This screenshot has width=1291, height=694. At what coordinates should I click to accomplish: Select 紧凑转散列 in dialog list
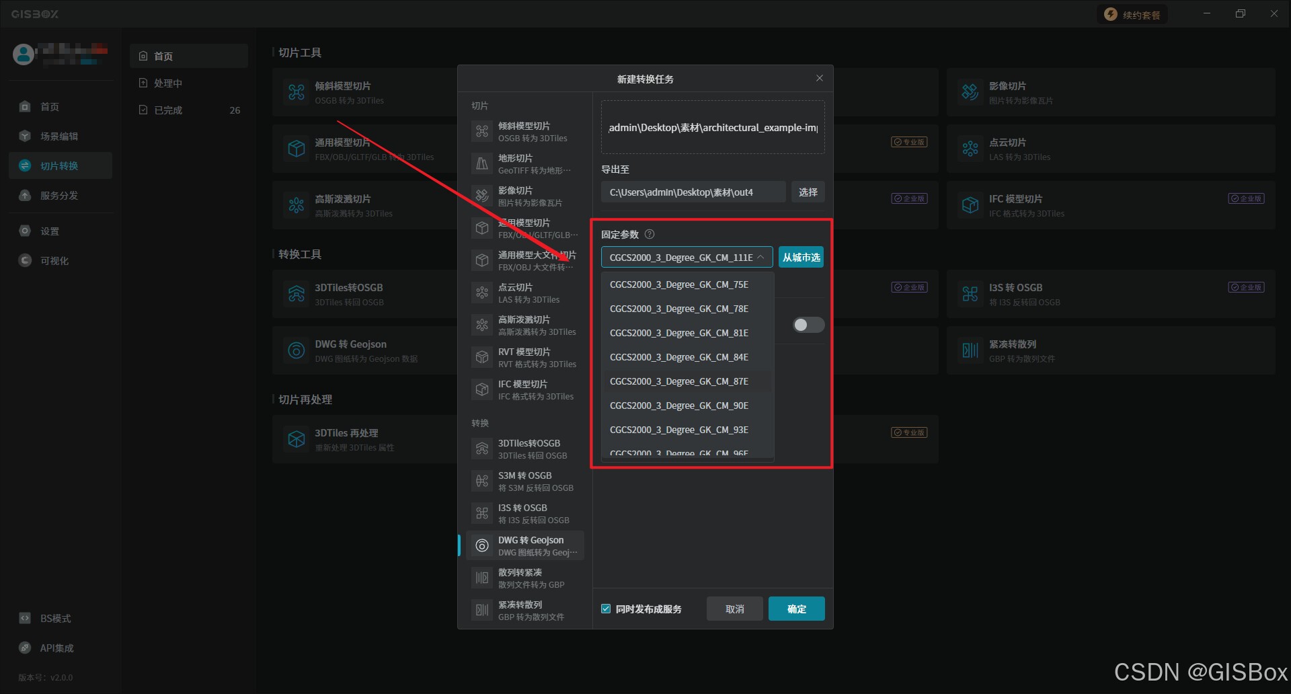525,610
